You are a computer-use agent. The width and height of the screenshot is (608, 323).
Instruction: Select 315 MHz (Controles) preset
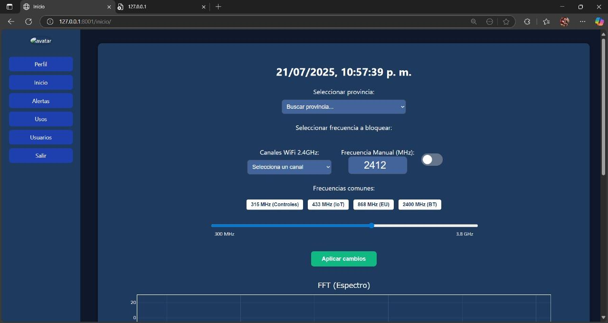275,204
